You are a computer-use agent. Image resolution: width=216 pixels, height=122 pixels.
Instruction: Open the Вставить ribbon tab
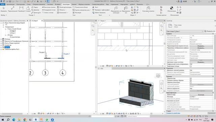[58, 4]
